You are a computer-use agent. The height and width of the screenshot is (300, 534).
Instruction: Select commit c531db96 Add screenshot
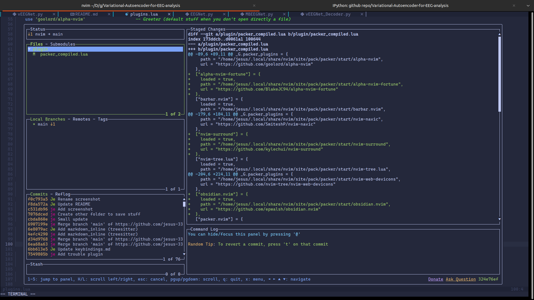pyautogui.click(x=105, y=209)
